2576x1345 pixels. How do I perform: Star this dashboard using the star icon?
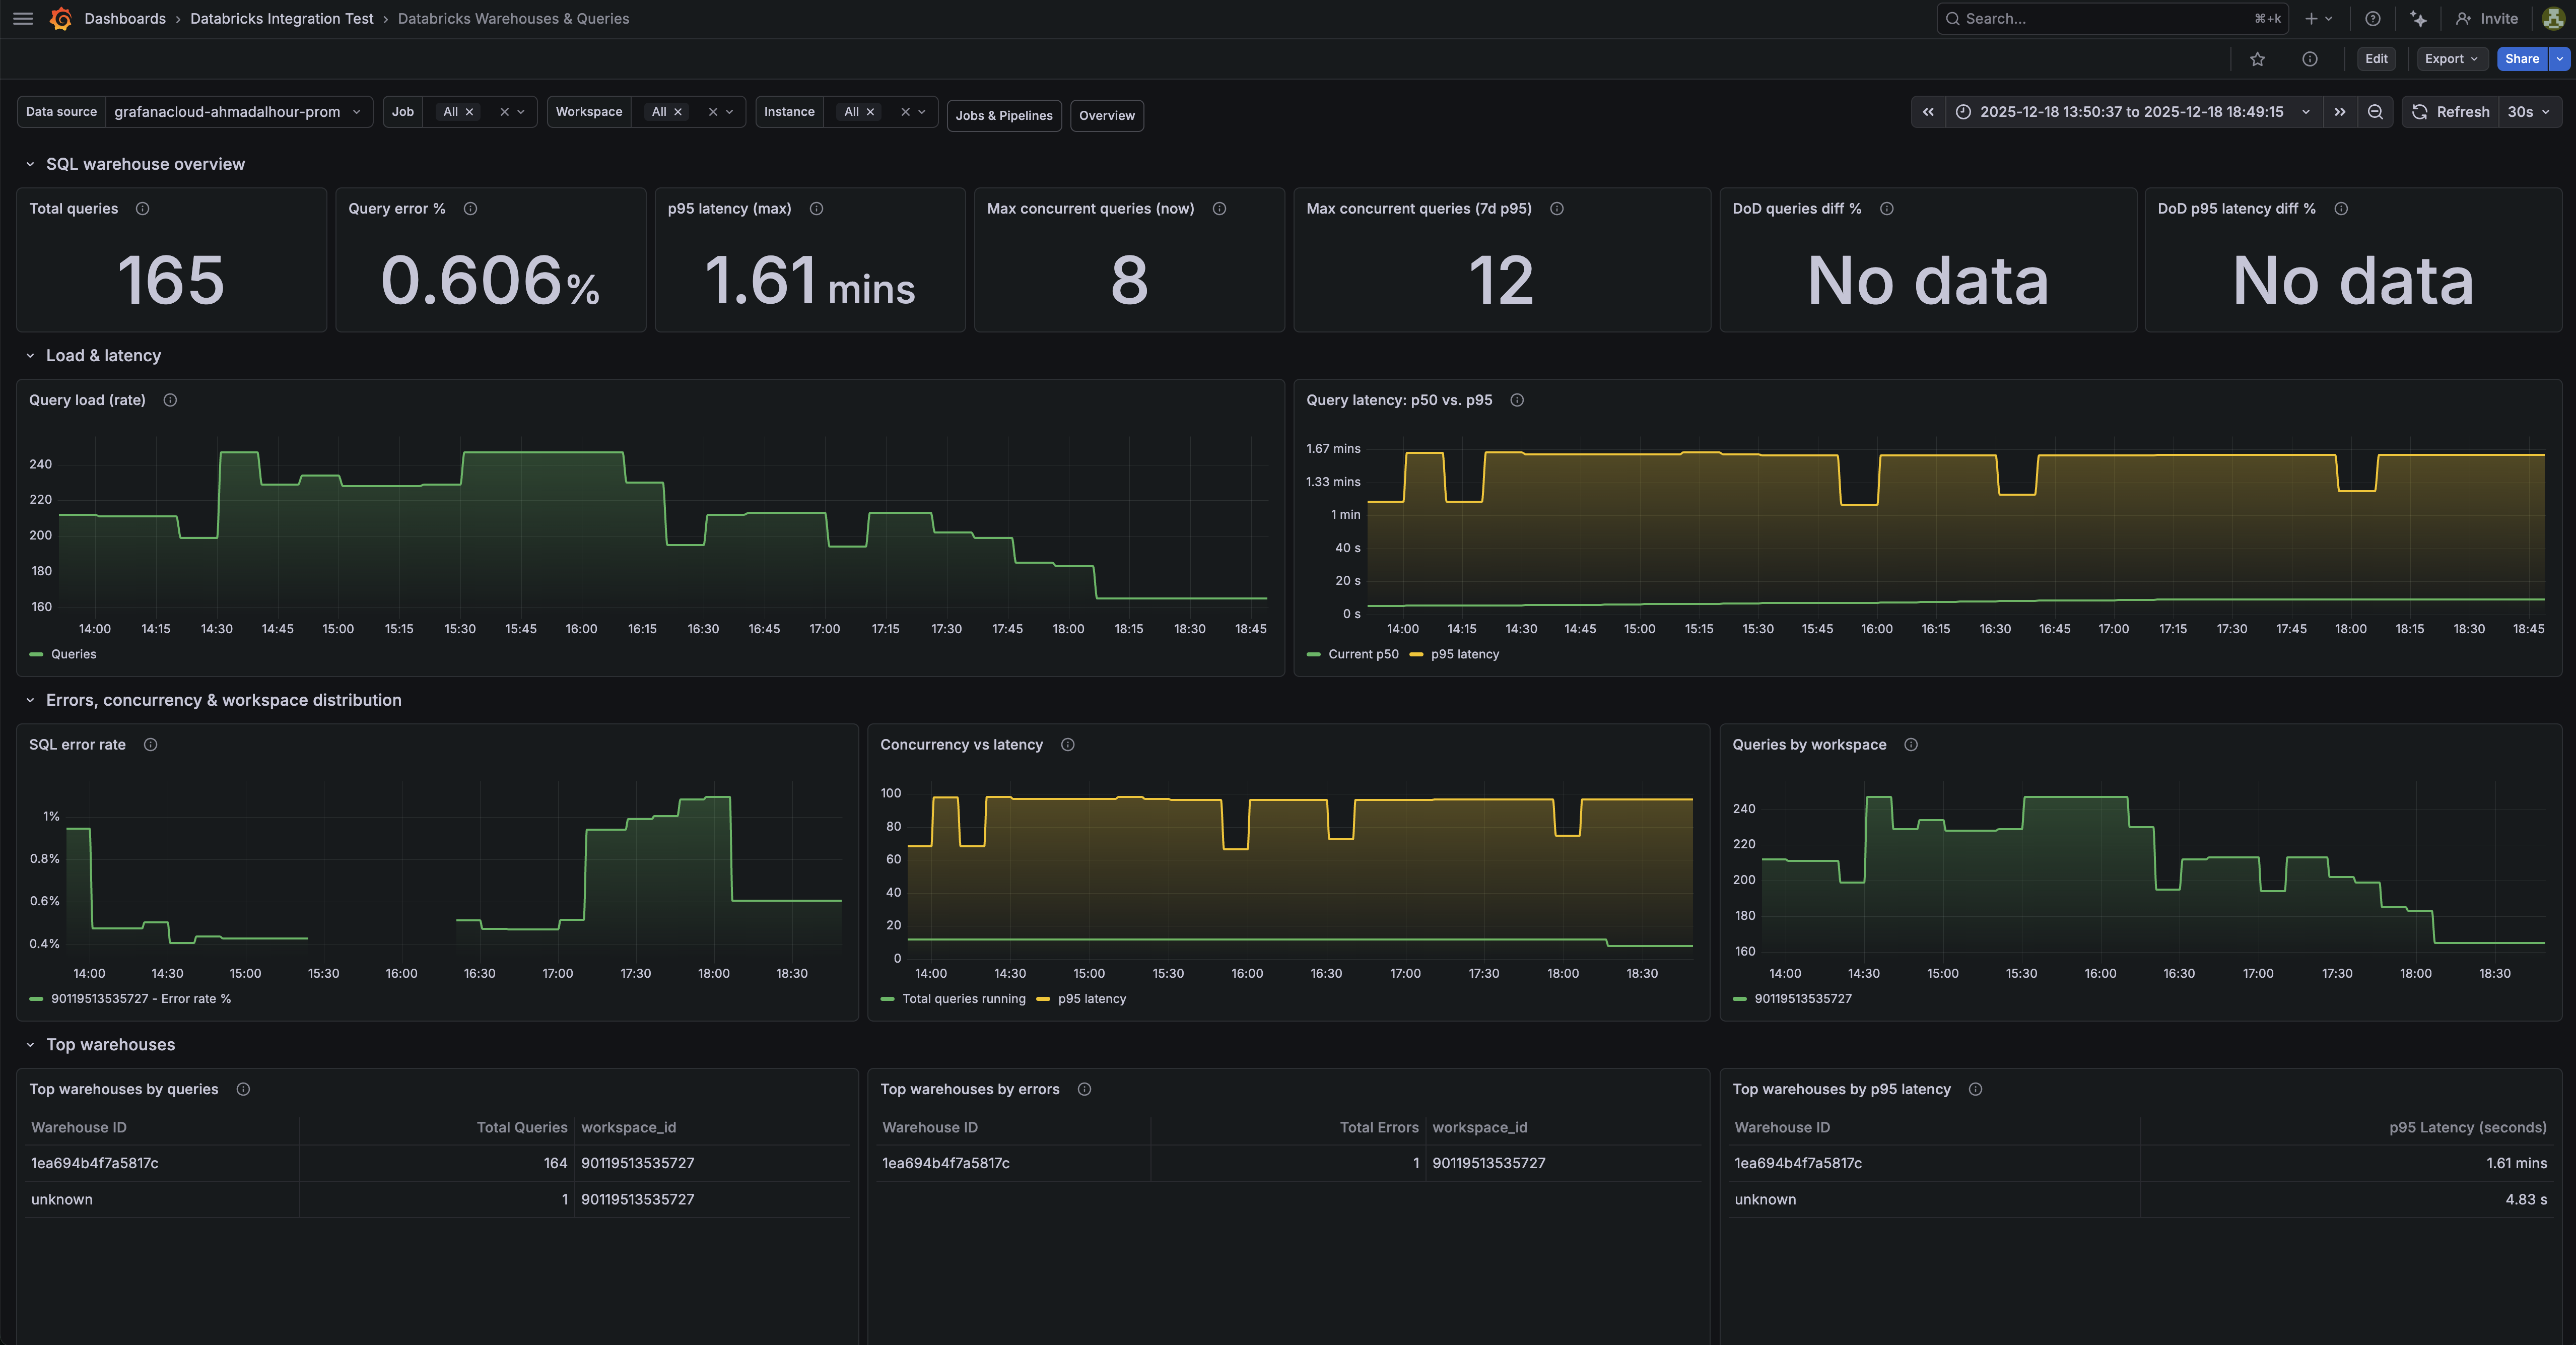click(2257, 59)
